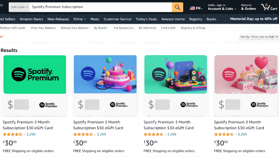Click star rating of third Spotify card
Screen dimensions: 279x157
coord(153,134)
